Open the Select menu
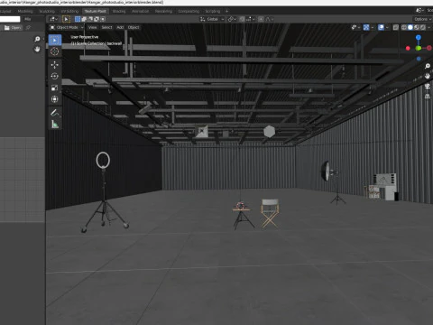This screenshot has width=433, height=325. click(x=106, y=27)
